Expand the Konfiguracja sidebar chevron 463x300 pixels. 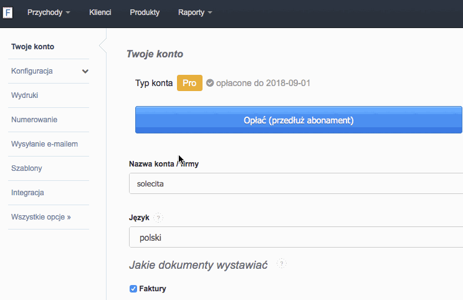click(85, 71)
